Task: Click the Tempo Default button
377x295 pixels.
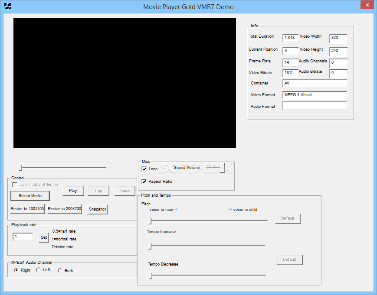Action: (x=289, y=260)
